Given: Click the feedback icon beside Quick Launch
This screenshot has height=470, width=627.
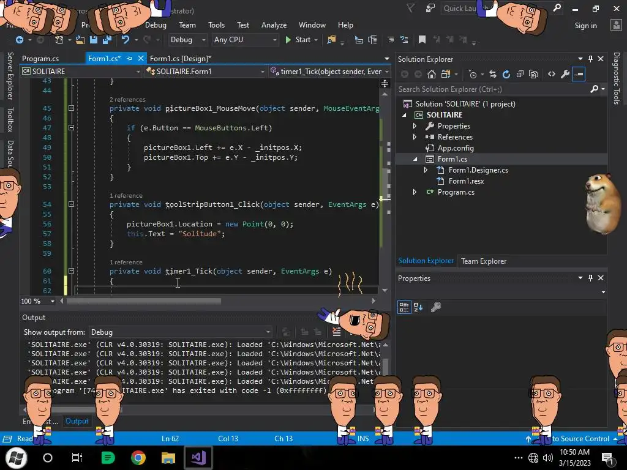Looking at the screenshot, I should tap(430, 8).
